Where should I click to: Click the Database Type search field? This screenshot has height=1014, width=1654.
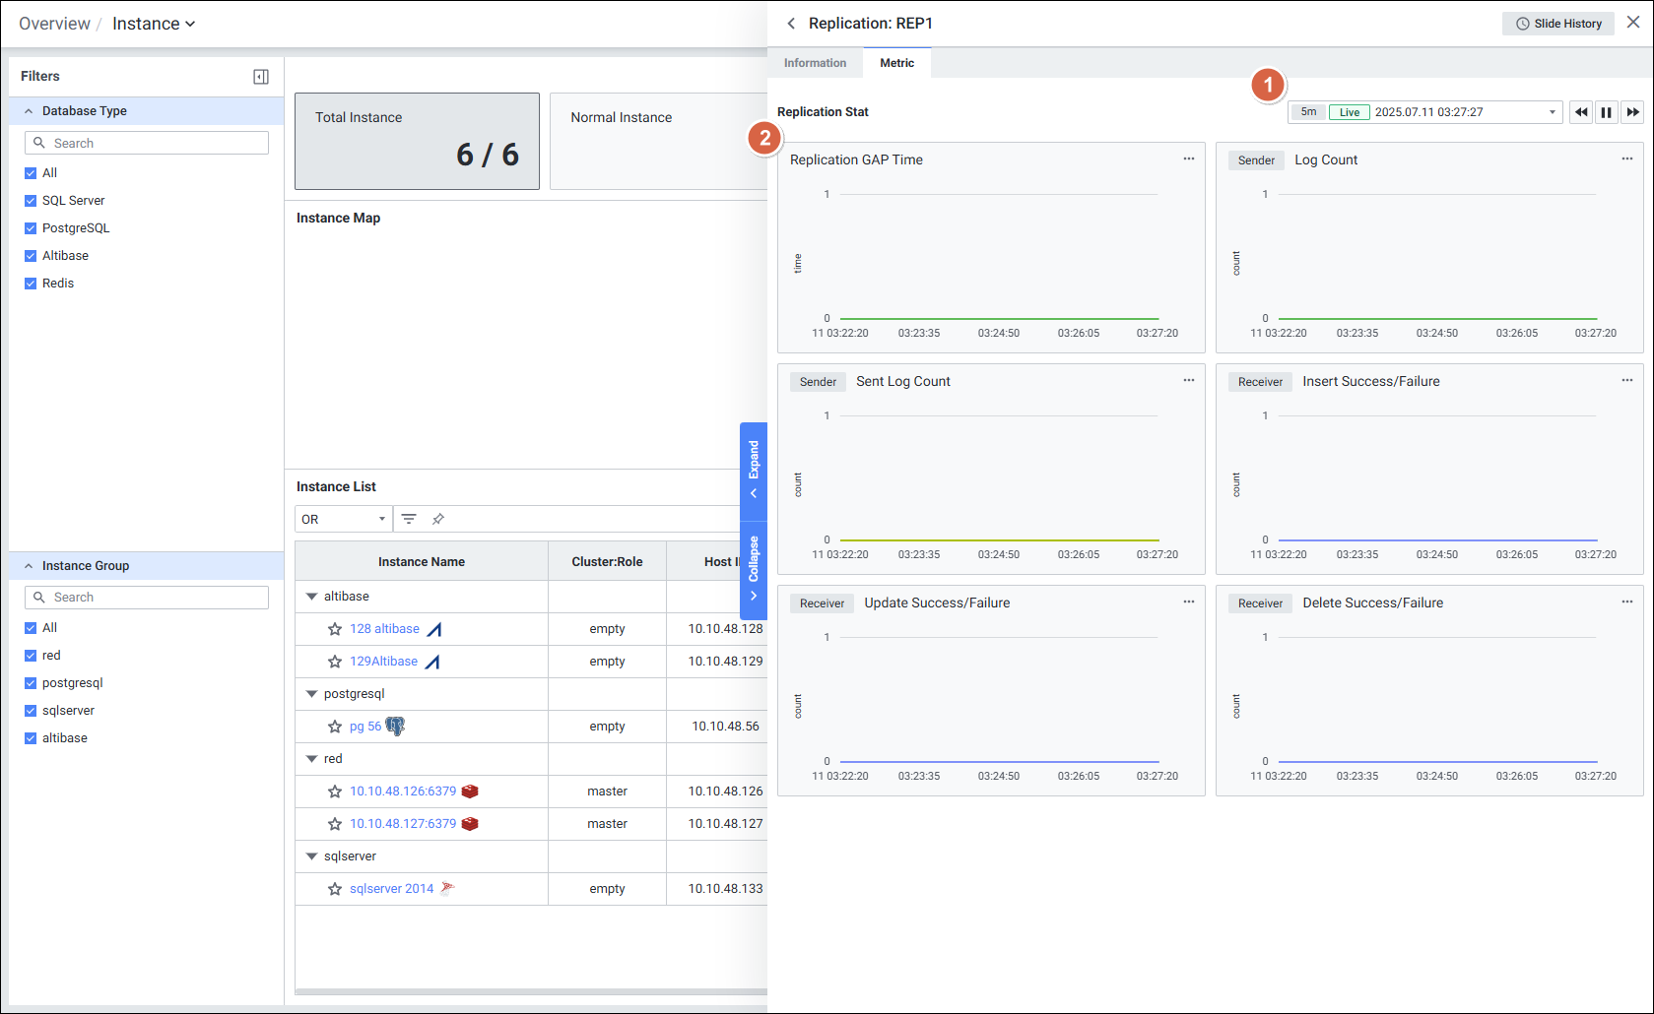pos(147,143)
